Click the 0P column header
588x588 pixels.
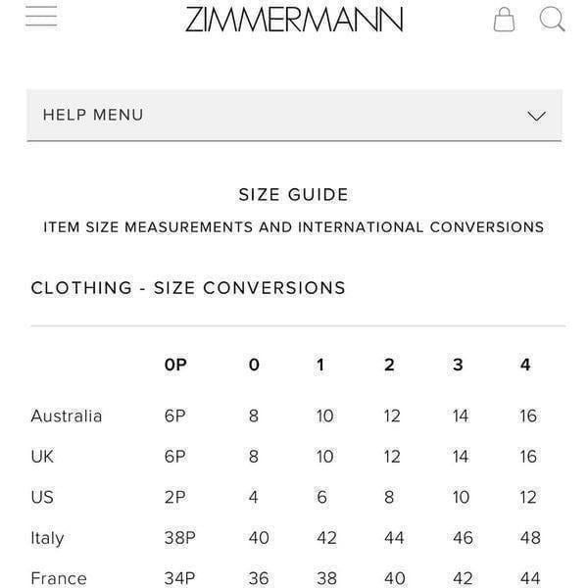[175, 365]
